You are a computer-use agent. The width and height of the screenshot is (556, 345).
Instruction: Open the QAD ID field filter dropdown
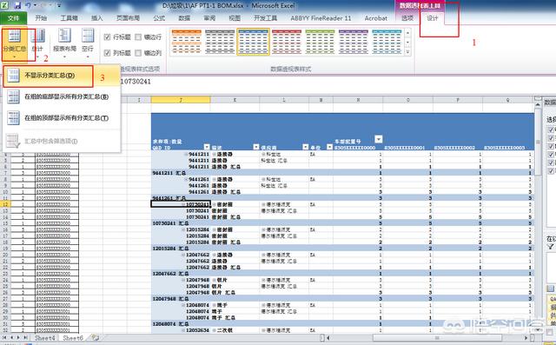(x=207, y=147)
